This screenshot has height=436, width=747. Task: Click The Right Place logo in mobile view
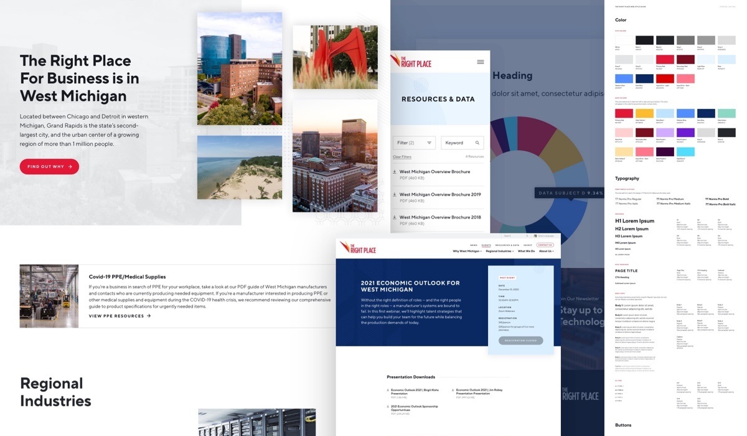411,61
